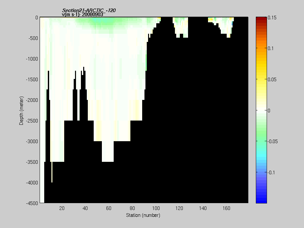Select the -1000 depth tick label
The height and width of the screenshot is (228, 304).
32,59
